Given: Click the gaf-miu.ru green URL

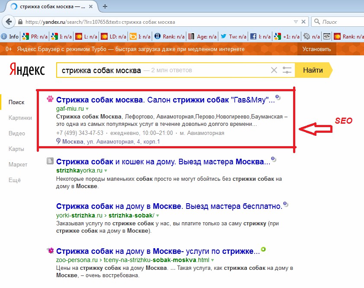Looking at the screenshot, I should click(70, 109).
